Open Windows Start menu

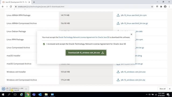click(x=3, y=95)
